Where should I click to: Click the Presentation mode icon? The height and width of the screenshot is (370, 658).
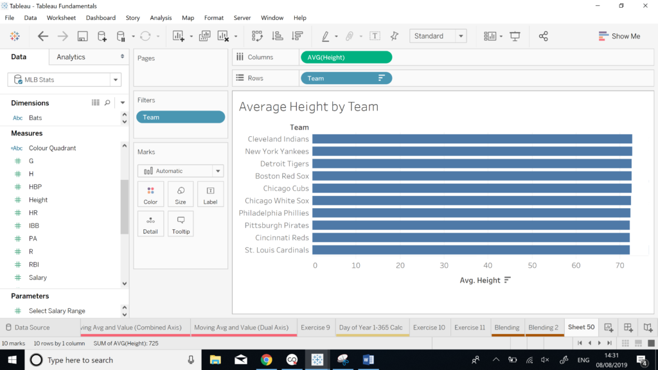pyautogui.click(x=515, y=37)
